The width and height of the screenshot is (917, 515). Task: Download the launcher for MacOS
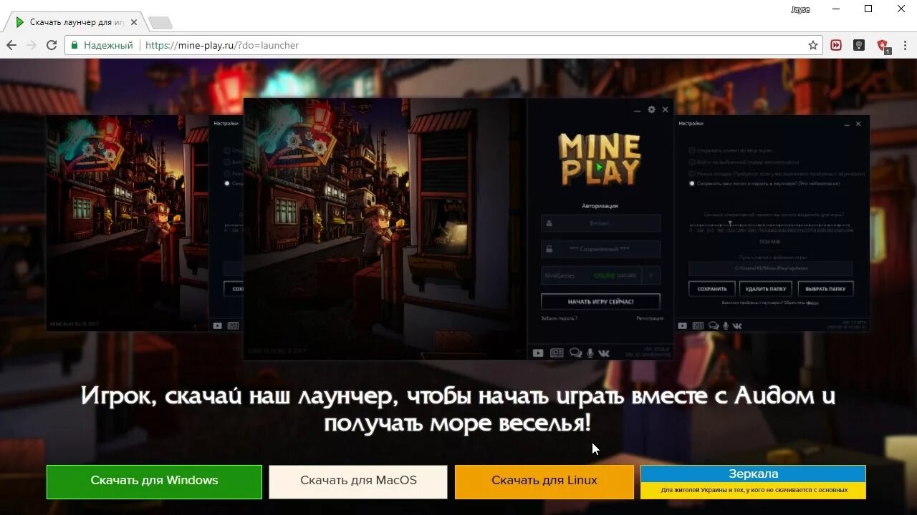coord(358,481)
